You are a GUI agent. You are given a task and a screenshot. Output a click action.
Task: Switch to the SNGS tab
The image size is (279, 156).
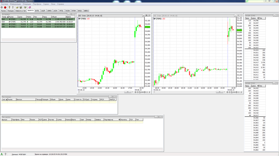(x=80, y=11)
